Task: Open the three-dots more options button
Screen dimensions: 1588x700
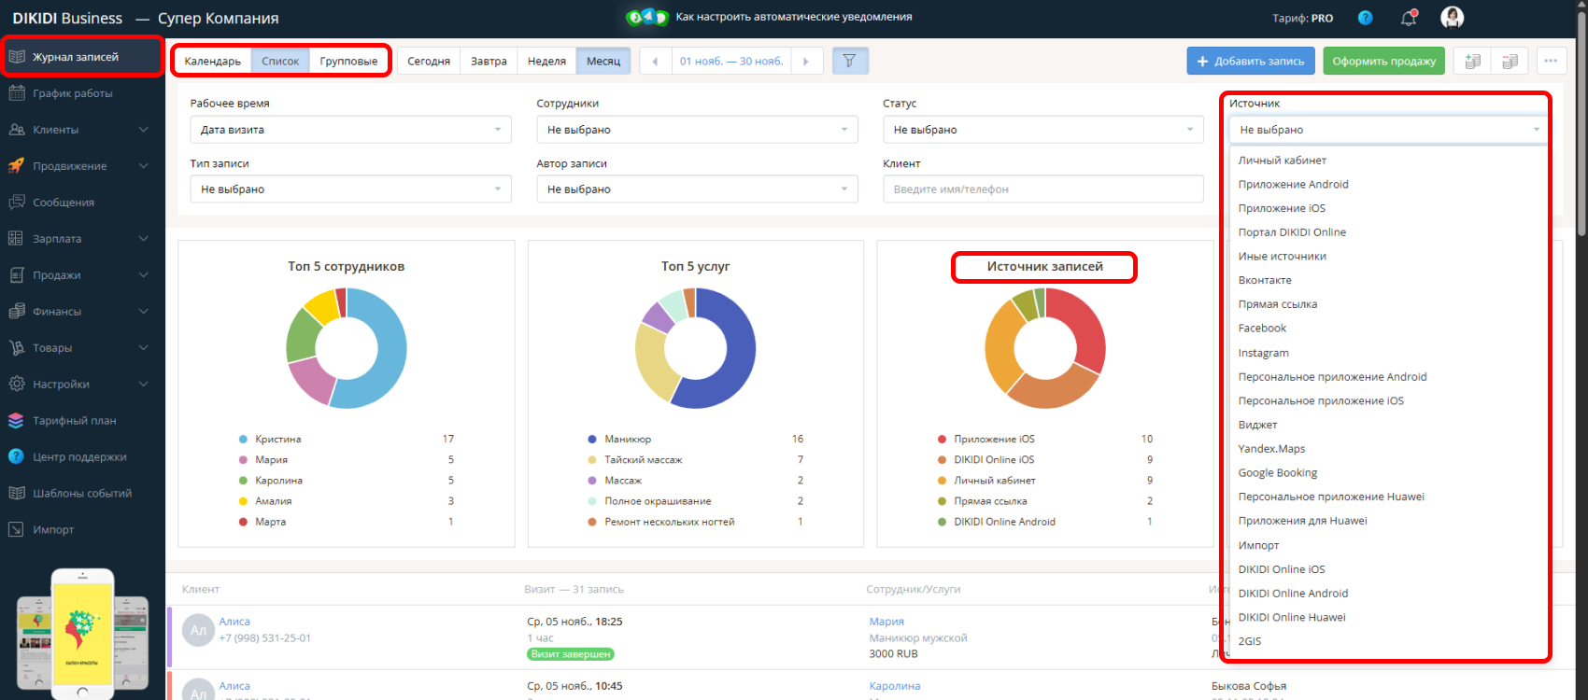Action: coord(1551,61)
